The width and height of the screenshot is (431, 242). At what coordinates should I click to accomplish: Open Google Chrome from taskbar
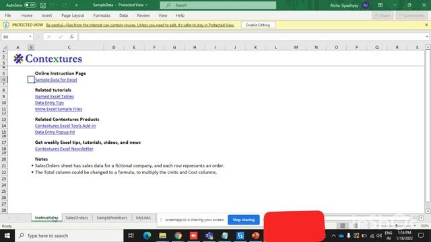pos(178,236)
